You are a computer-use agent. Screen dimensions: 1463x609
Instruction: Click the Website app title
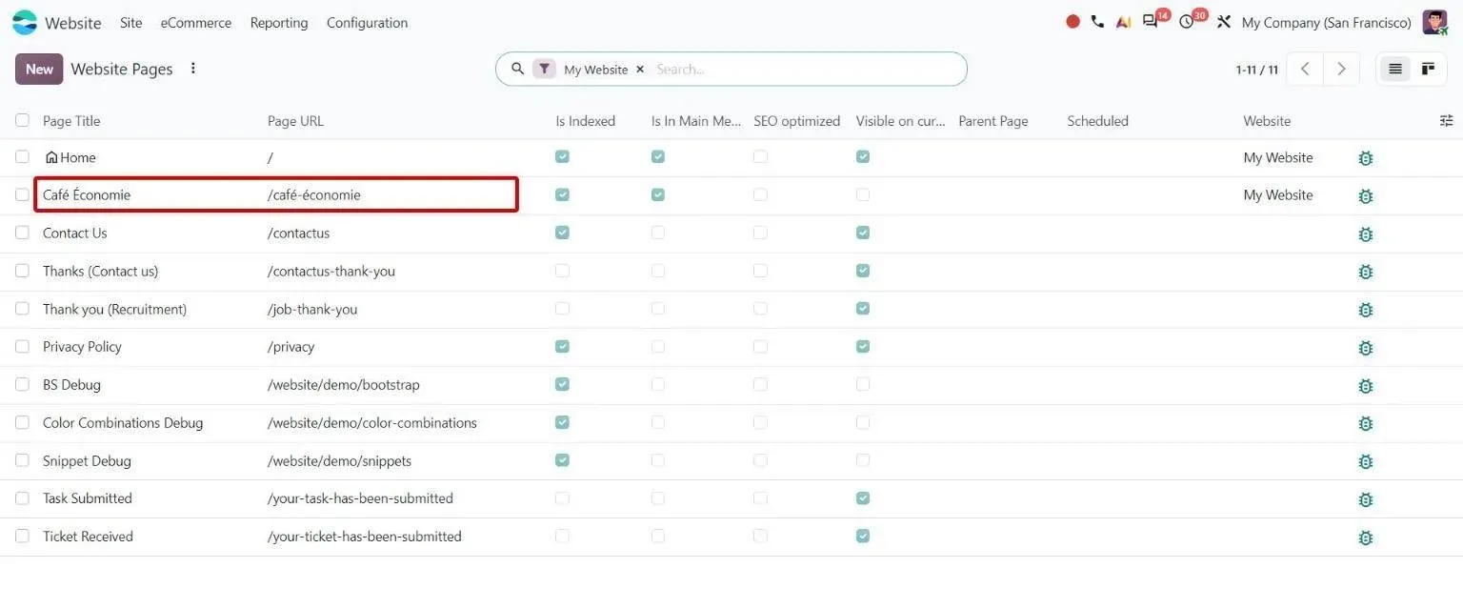tap(73, 23)
